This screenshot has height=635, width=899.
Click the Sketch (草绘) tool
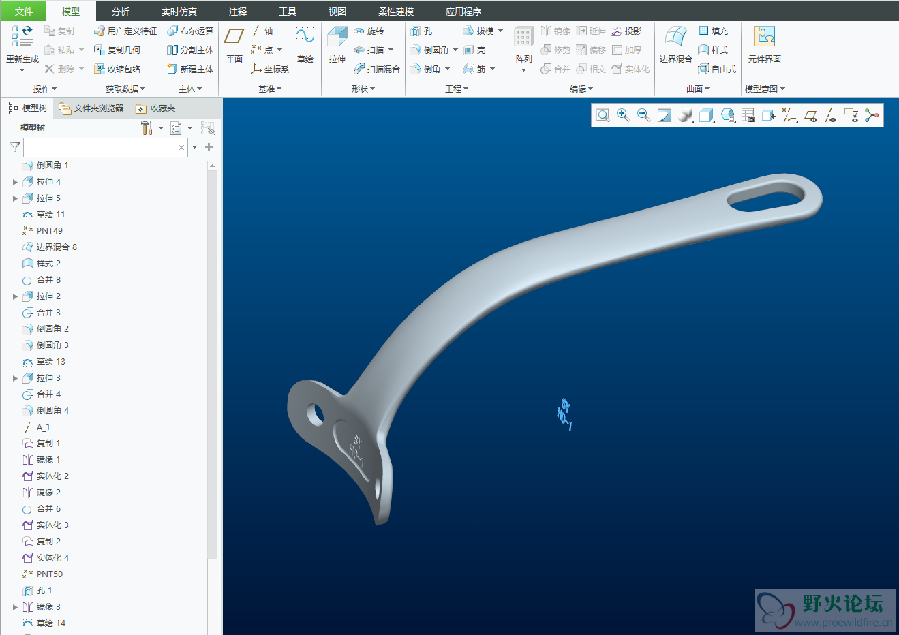click(x=305, y=45)
